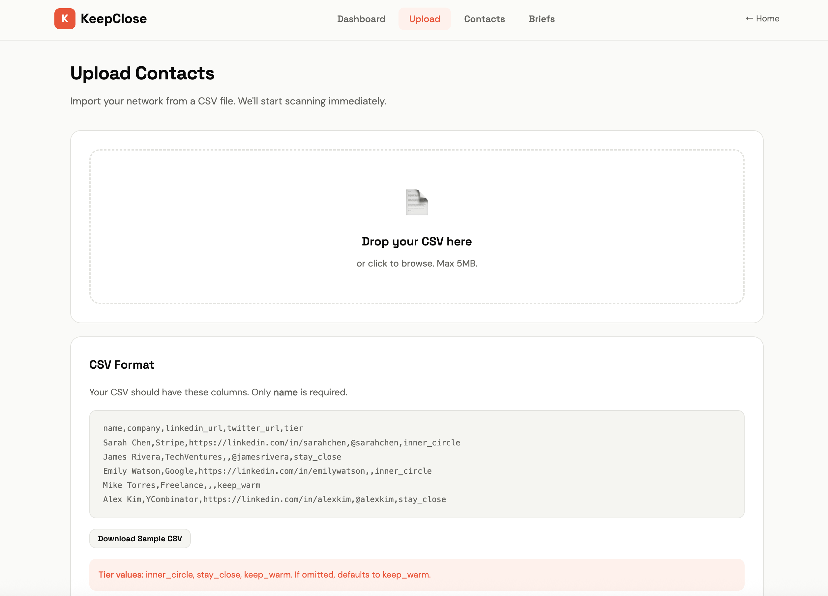Screen dimensions: 828x596
Task: Click the Upload Contacts page heading
Action: 142,73
